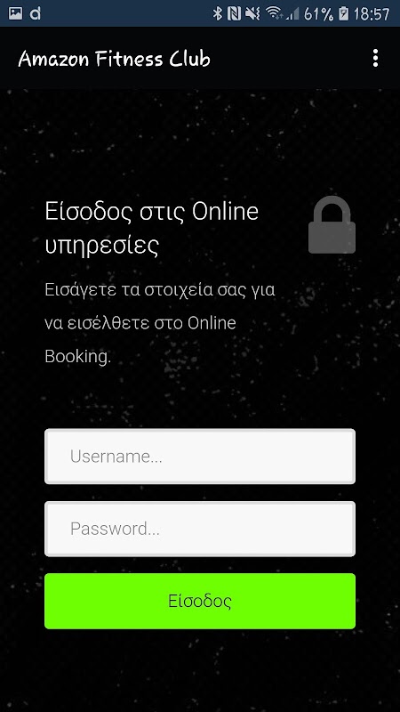
Task: Tap the Bluetooth status icon
Action: [x=218, y=13]
